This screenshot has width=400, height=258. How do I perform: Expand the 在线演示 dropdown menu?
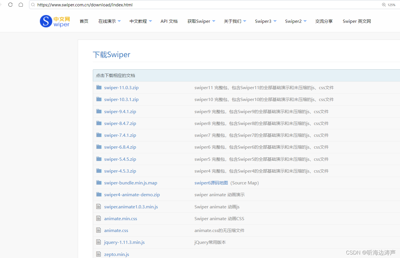(x=110, y=21)
